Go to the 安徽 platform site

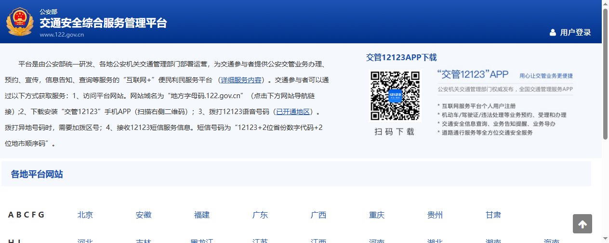(144, 215)
